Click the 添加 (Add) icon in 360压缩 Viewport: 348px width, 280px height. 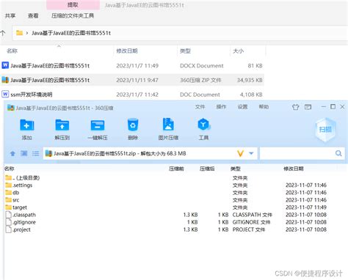27,125
